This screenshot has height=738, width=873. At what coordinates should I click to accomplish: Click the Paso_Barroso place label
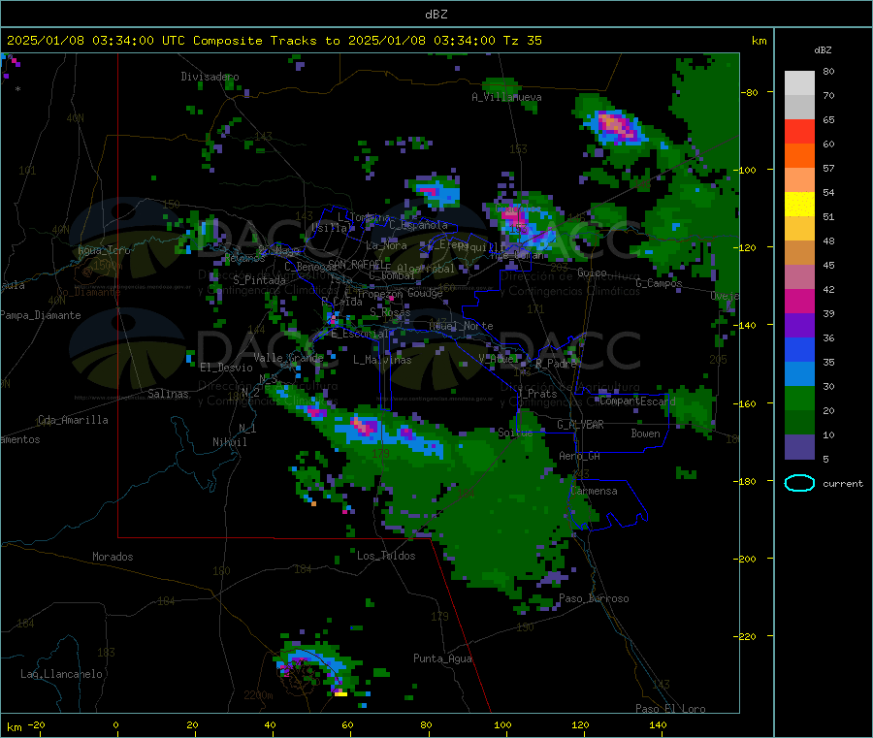point(594,598)
